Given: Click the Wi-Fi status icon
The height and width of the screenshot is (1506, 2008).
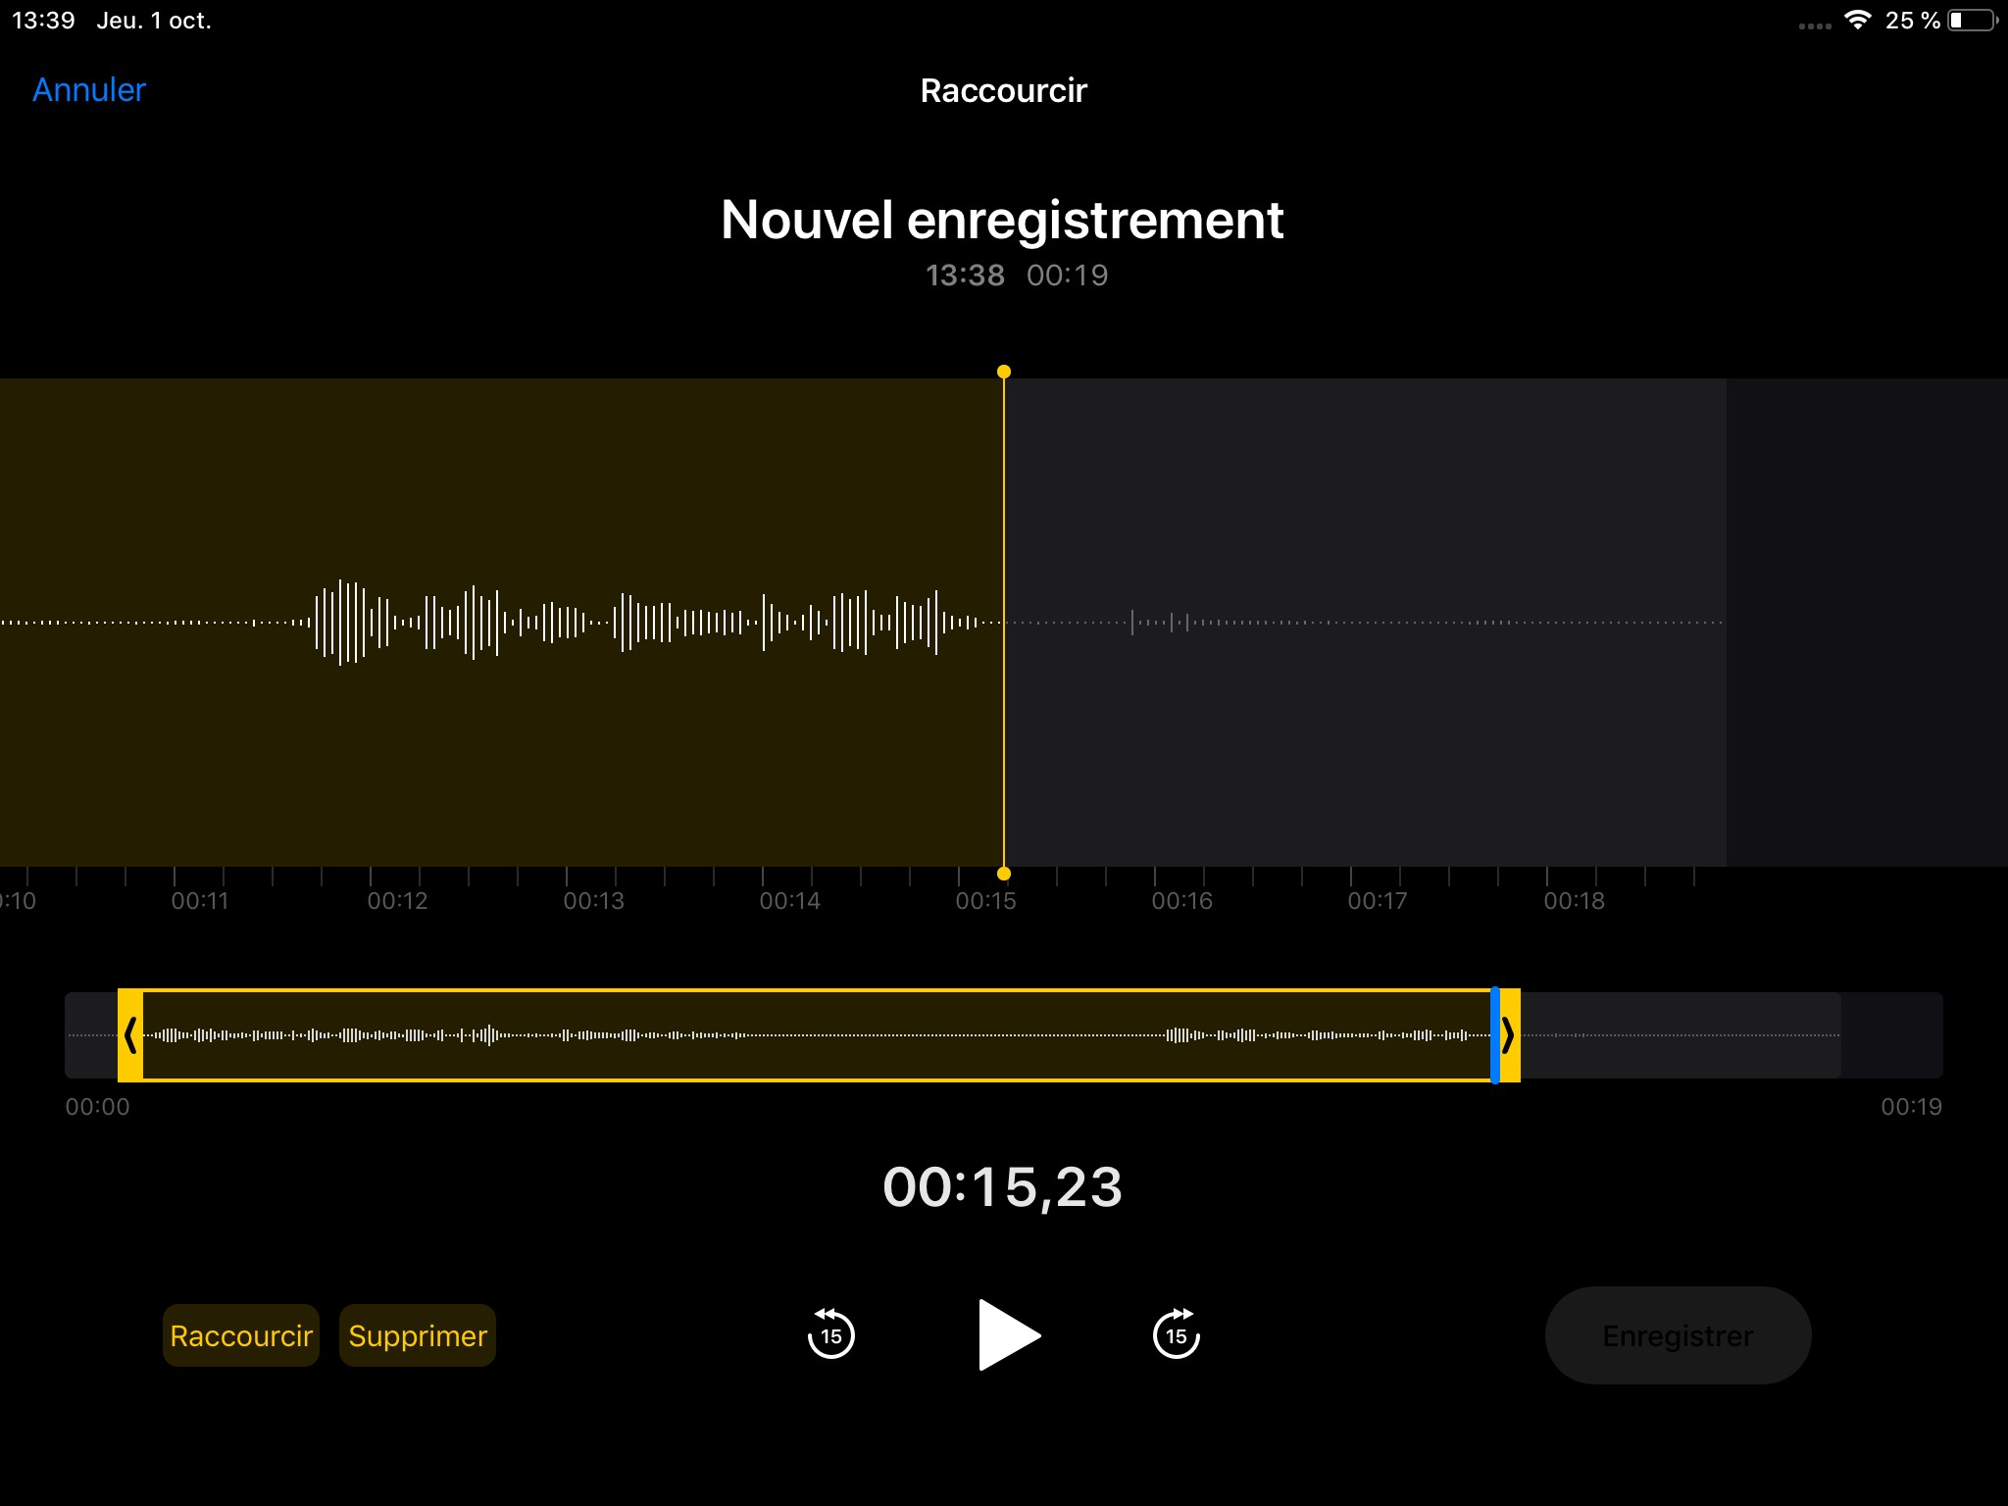Looking at the screenshot, I should (1857, 21).
